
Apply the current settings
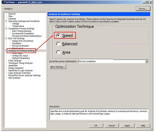tap(127, 125)
